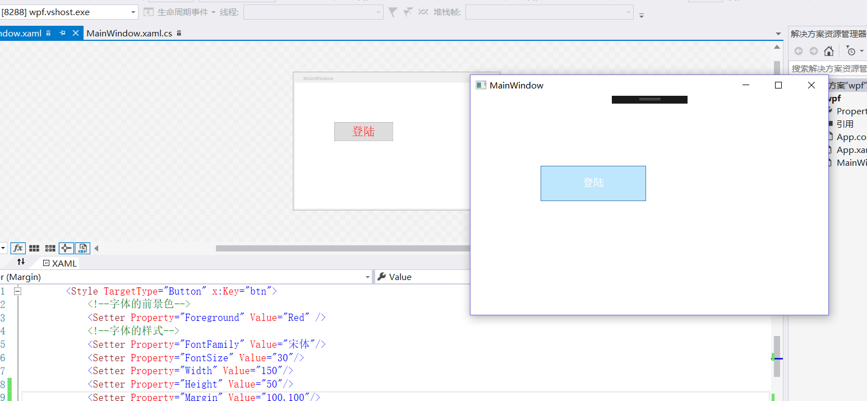
Task: Select the solution 'wpf' root node
Action: click(x=847, y=86)
